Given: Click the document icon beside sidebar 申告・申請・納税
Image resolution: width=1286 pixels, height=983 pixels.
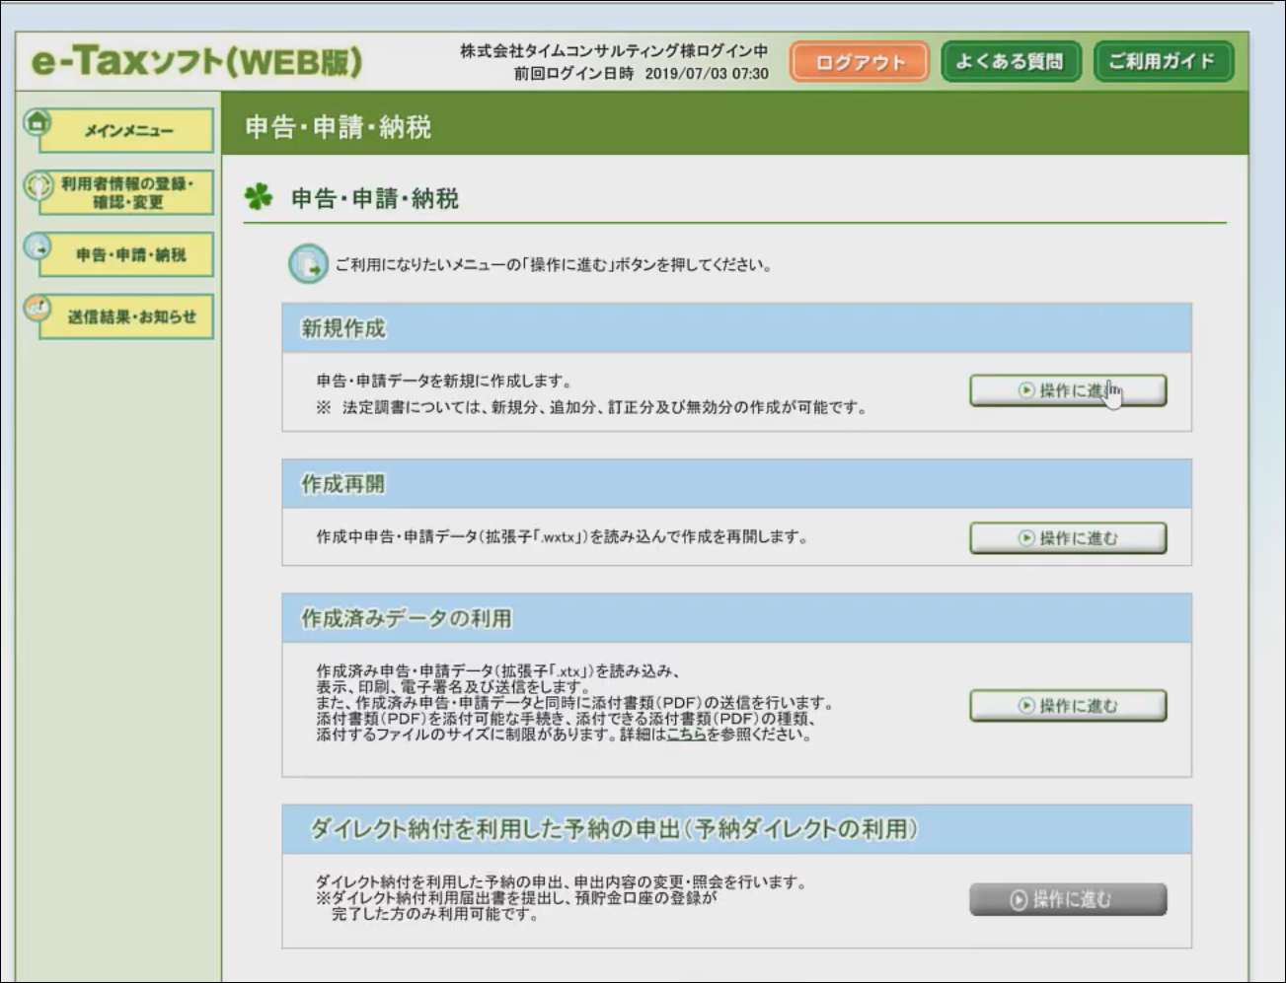Looking at the screenshot, I should click(38, 246).
